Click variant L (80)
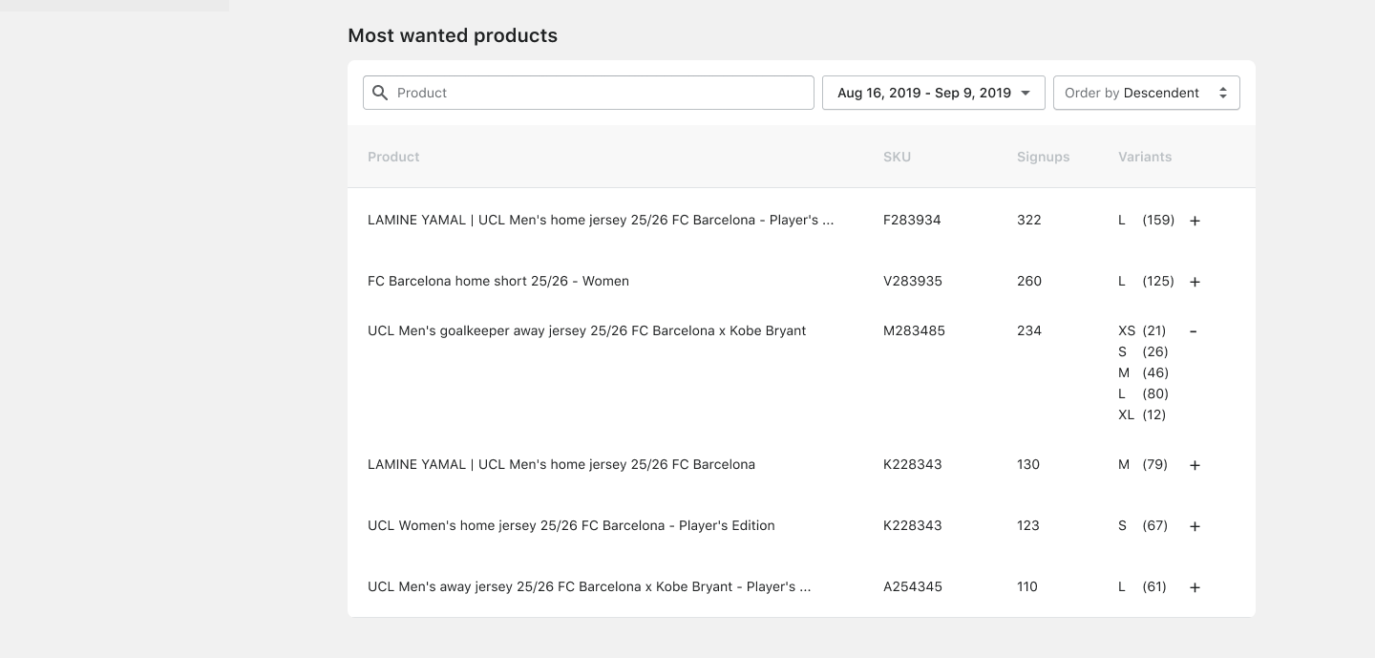Screen dimensions: 1375x658 (1143, 393)
